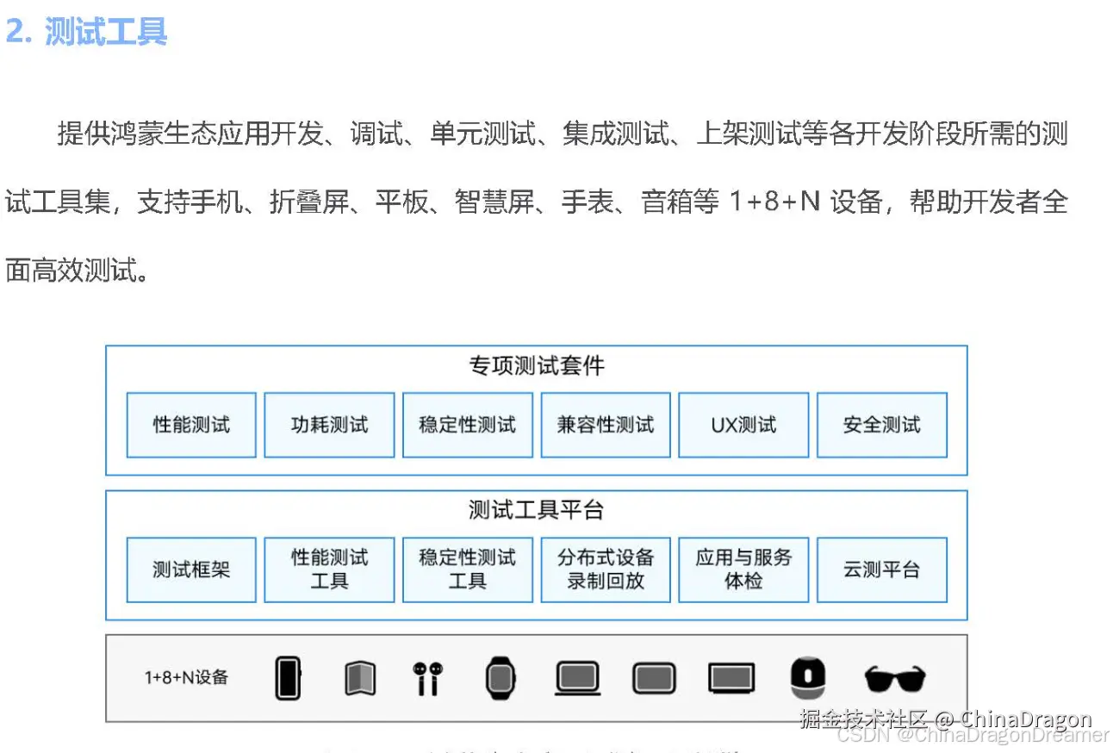Image resolution: width=1113 pixels, height=753 pixels.
Task: Click the smartphone device icon
Action: [x=289, y=677]
